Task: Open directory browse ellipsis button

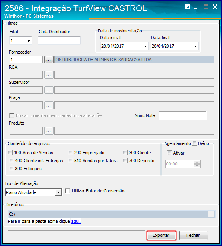Action: pos(211,214)
